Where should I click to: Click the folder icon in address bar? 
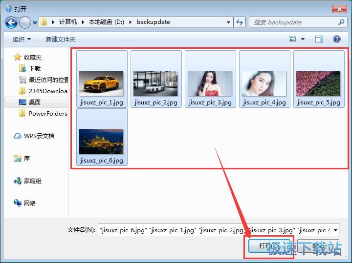44,22
